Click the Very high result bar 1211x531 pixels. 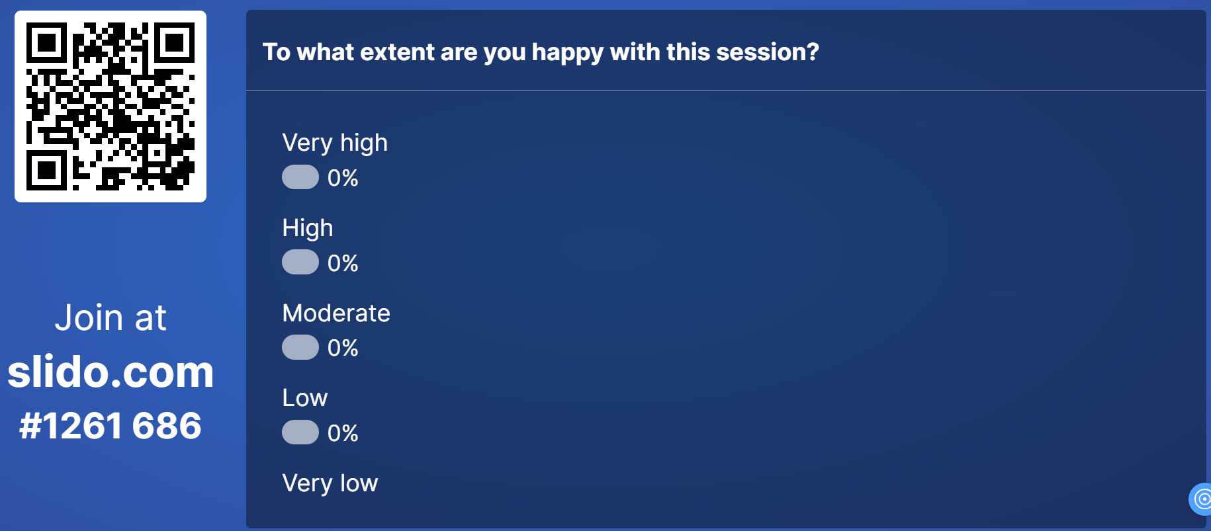(x=300, y=177)
